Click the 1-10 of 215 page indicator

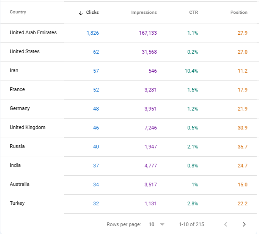(191, 224)
